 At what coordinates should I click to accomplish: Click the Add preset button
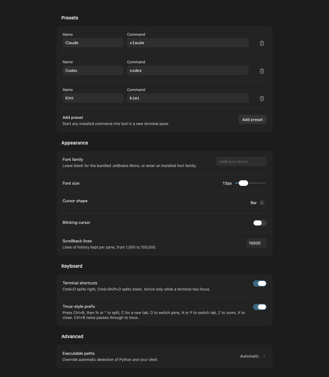click(x=252, y=119)
